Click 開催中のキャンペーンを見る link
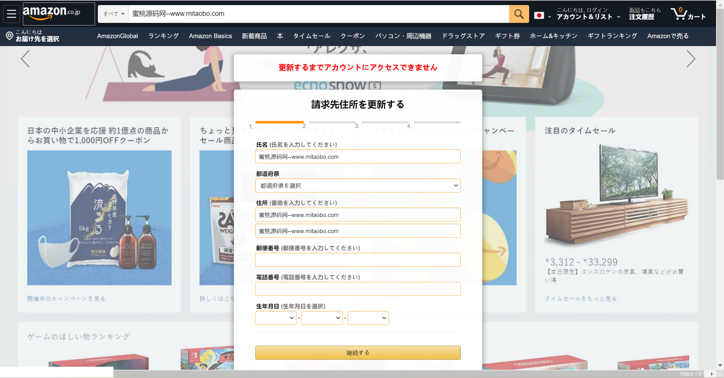 pyautogui.click(x=66, y=299)
